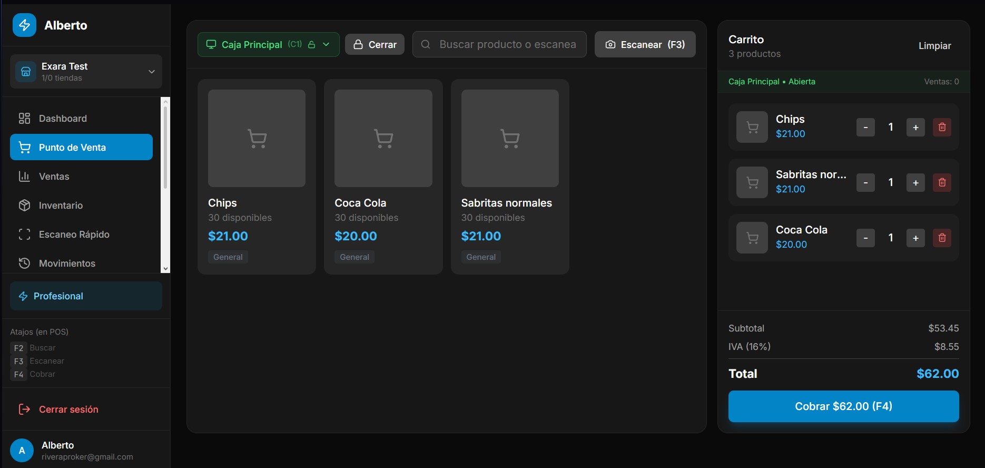The image size is (985, 468).
Task: Focus the Buscar producto search field
Action: point(507,44)
